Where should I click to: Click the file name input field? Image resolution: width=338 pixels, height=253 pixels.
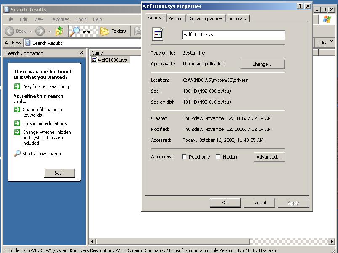tap(234, 35)
